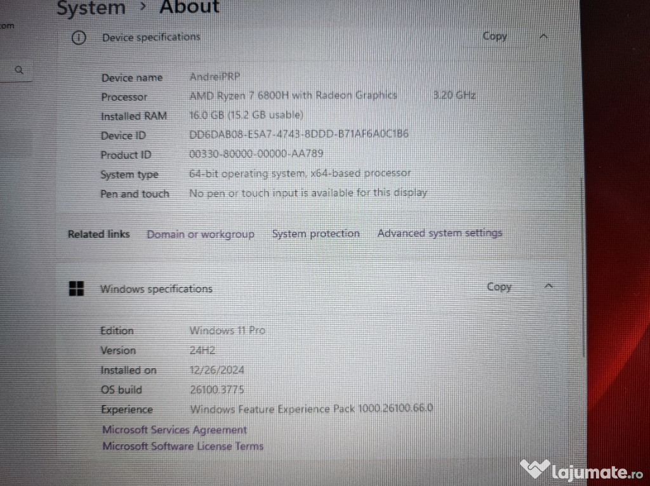Image resolution: width=650 pixels, height=486 pixels.
Task: Click the Product ID label
Action: [126, 155]
